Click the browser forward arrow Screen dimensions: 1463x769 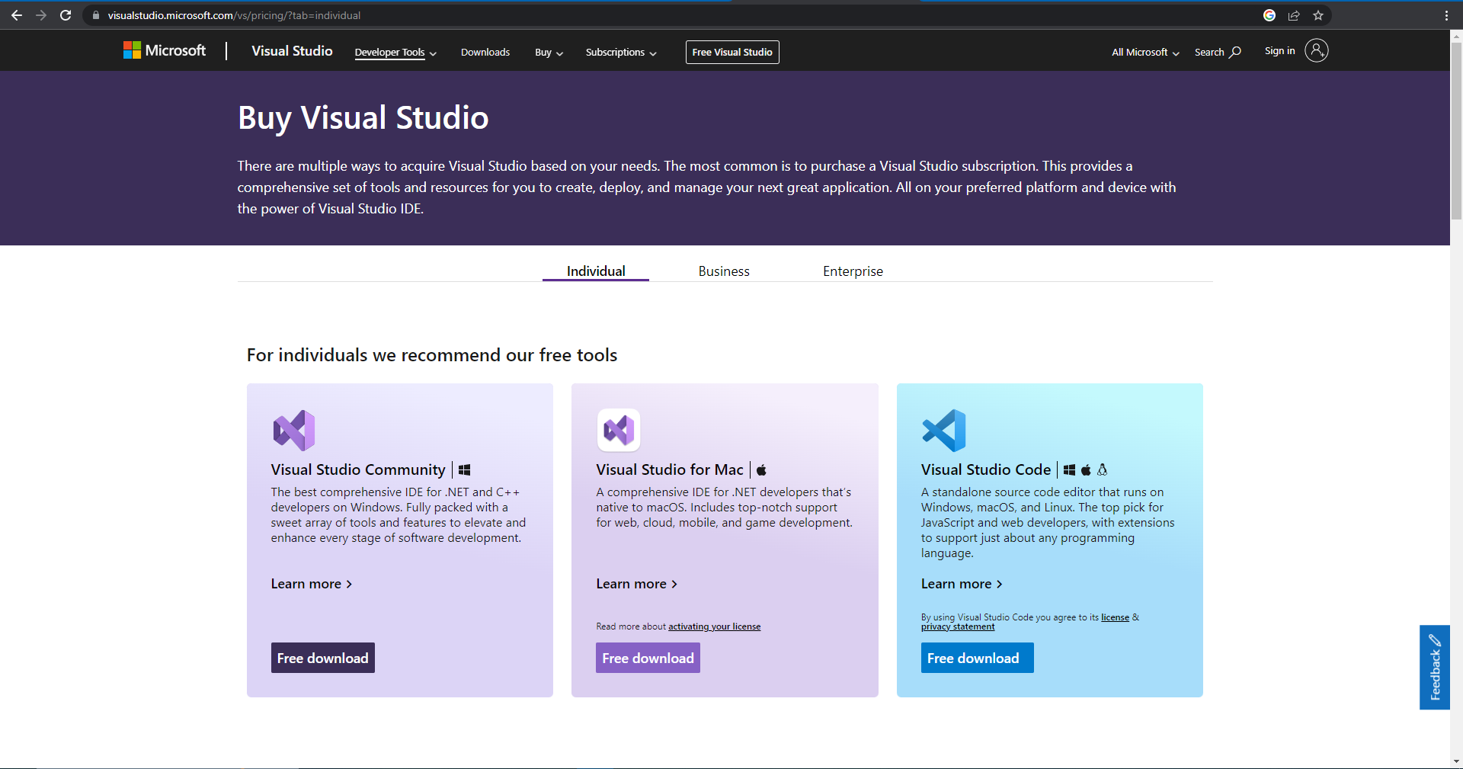click(x=41, y=15)
